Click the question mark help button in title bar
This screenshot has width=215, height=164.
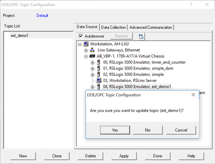[191, 4]
